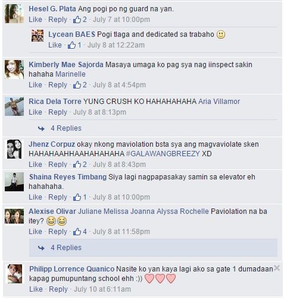Open Hesel G. Plata's profile picture
Screen dimensions: 284x300
14,14
